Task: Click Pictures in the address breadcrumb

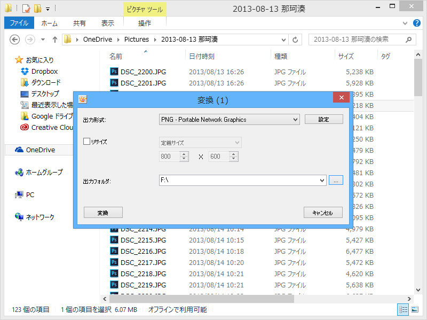Action: 137,40
